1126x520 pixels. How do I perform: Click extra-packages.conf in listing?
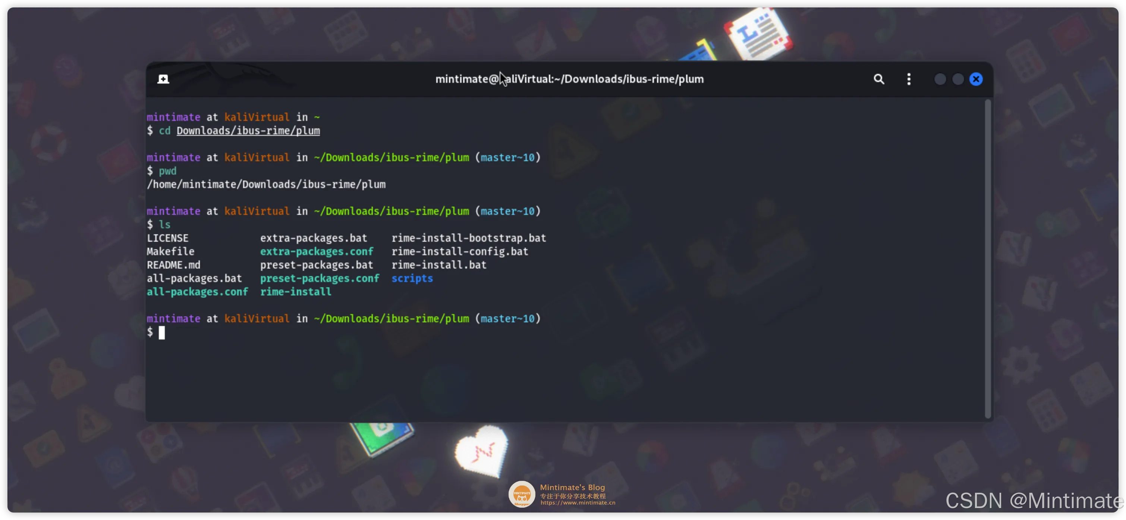317,251
